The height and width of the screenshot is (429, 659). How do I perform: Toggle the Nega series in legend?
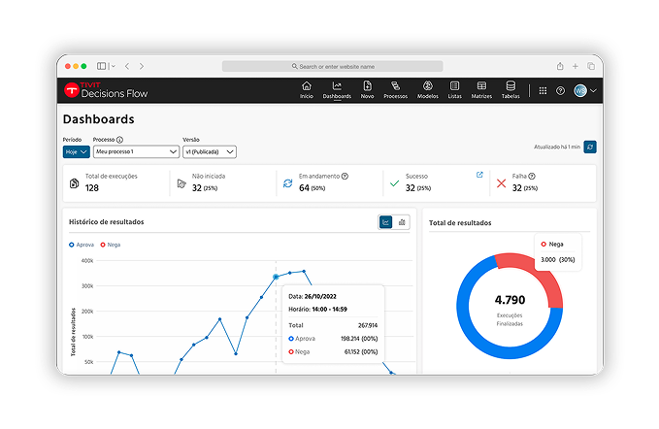[x=111, y=245]
